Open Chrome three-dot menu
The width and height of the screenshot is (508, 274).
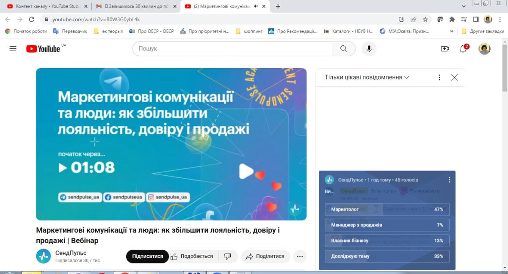500,19
